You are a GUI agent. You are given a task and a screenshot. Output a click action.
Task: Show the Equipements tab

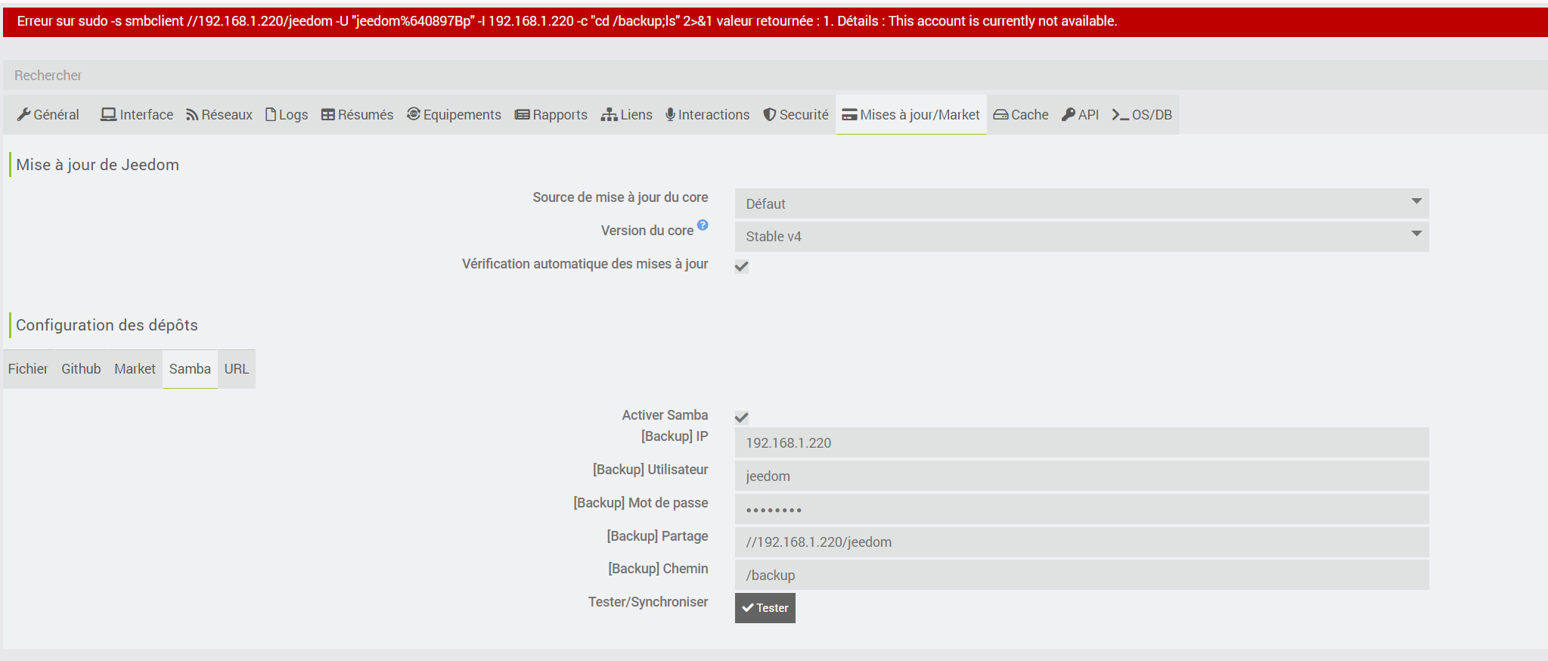pyautogui.click(x=454, y=114)
